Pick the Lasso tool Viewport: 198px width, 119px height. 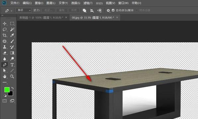pos(5,29)
